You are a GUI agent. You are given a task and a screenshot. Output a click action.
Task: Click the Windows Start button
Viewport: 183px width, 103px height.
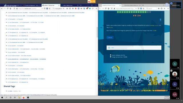point(2,98)
